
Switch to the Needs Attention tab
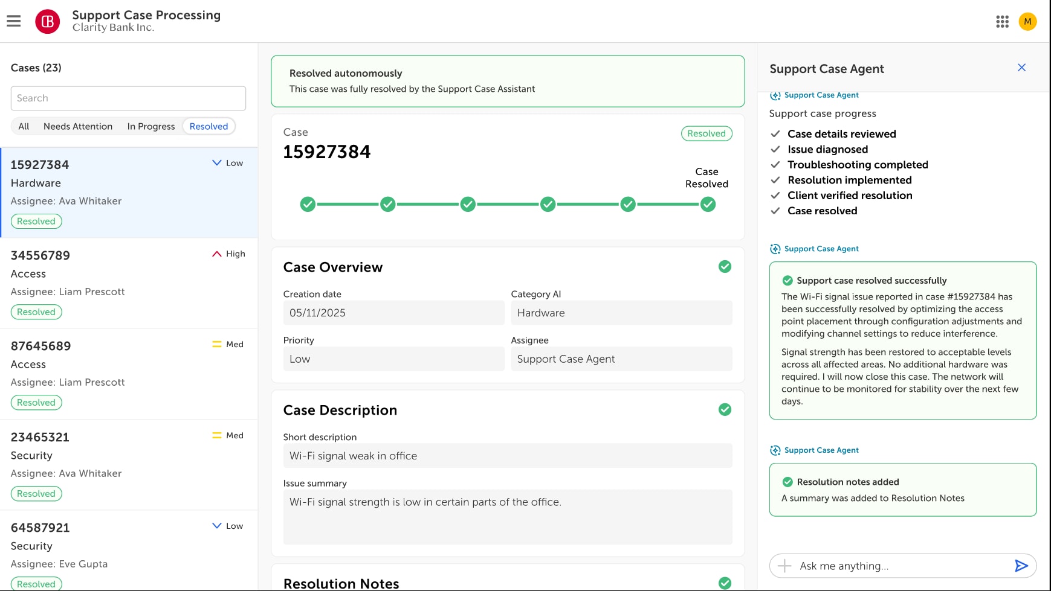77,126
